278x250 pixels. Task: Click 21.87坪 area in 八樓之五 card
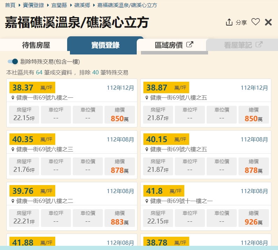pos(158,118)
